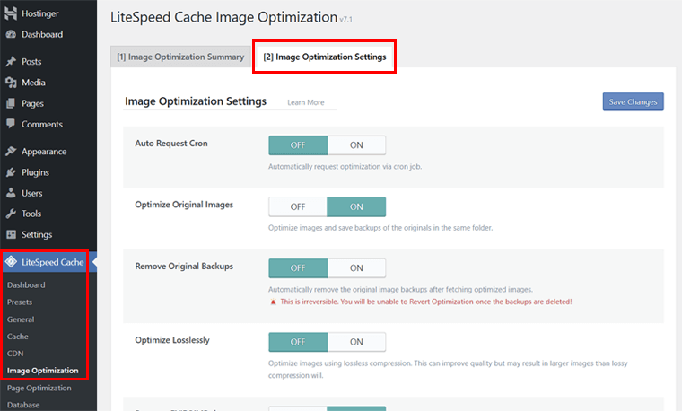The width and height of the screenshot is (682, 411).
Task: Click the Settings sliders icon
Action: coord(11,234)
